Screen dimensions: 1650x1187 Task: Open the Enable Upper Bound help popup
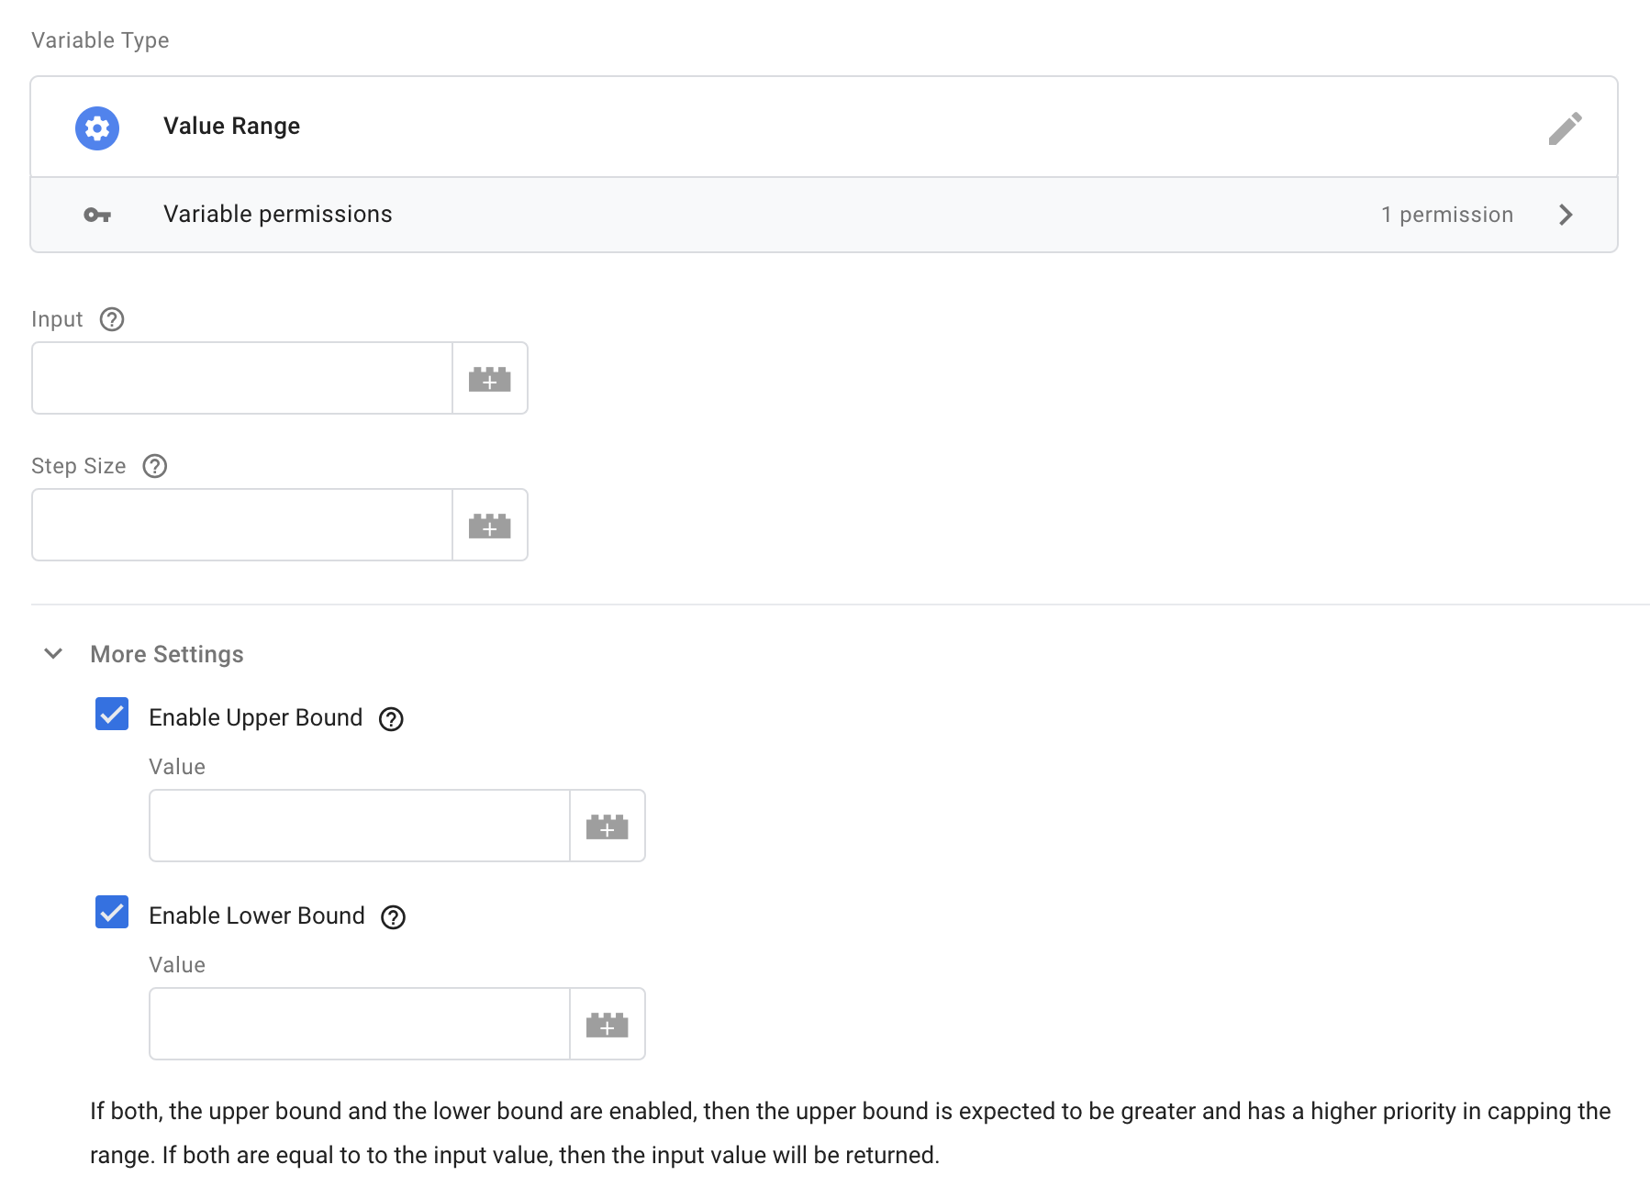(x=393, y=719)
